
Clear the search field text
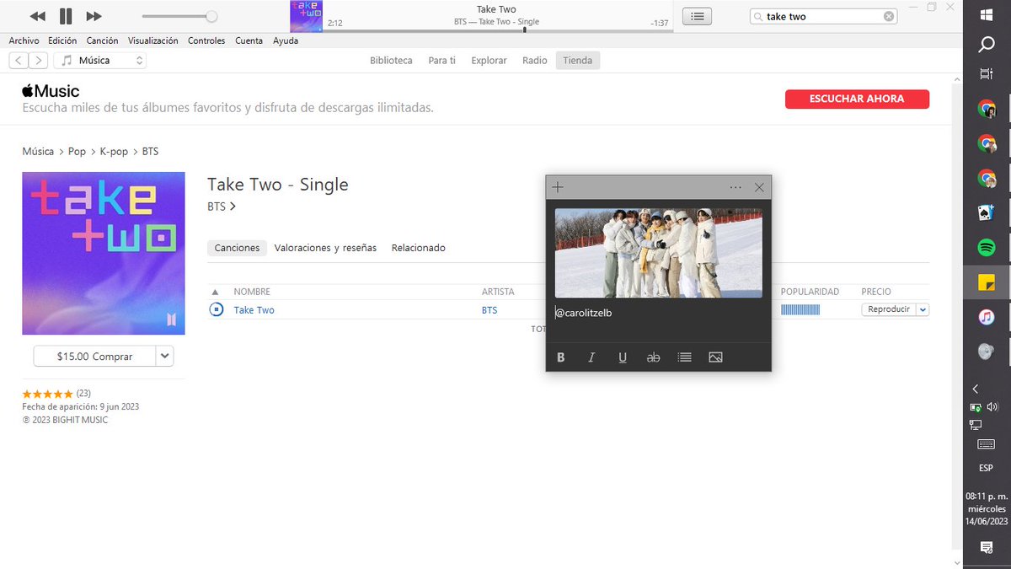click(889, 16)
